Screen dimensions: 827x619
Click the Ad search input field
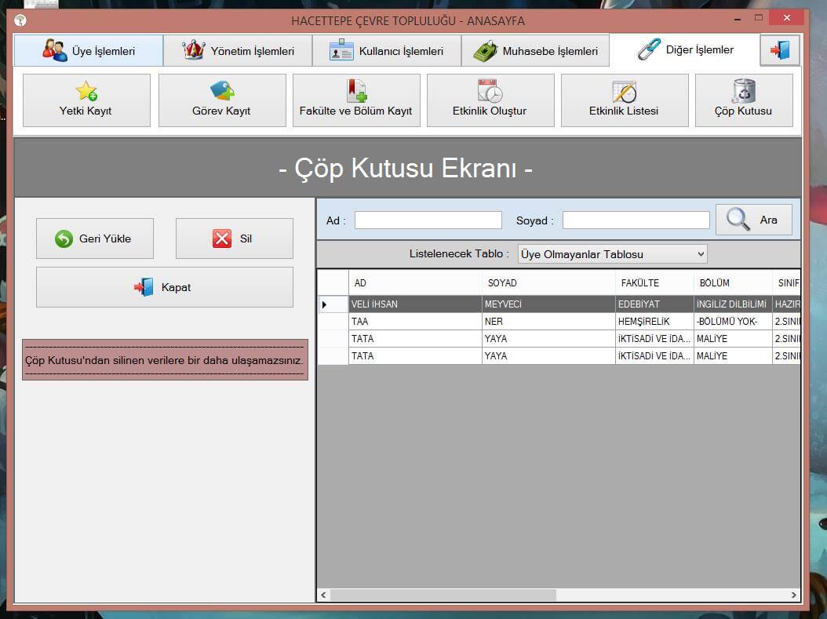[428, 220]
